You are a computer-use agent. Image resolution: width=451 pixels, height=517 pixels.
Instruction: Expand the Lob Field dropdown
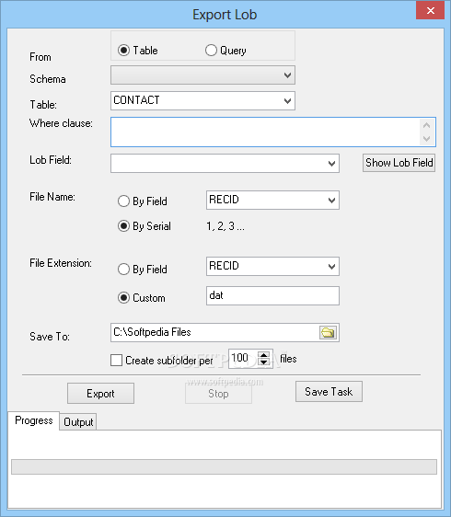click(x=225, y=163)
